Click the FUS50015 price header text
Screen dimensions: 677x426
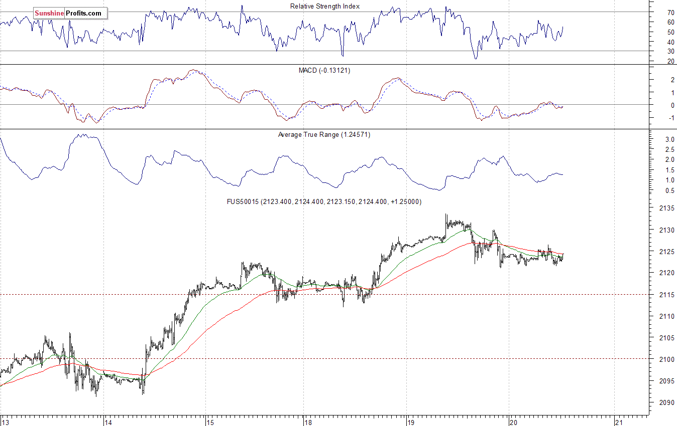324,202
